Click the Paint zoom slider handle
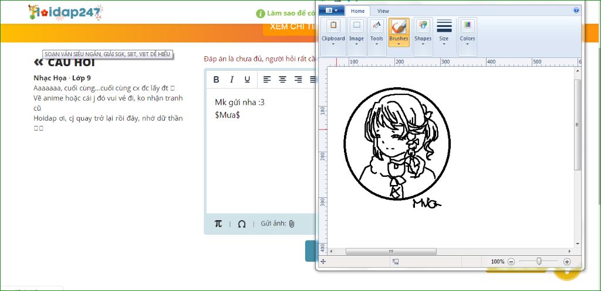Viewport: 601px width, 291px height. pos(539,261)
